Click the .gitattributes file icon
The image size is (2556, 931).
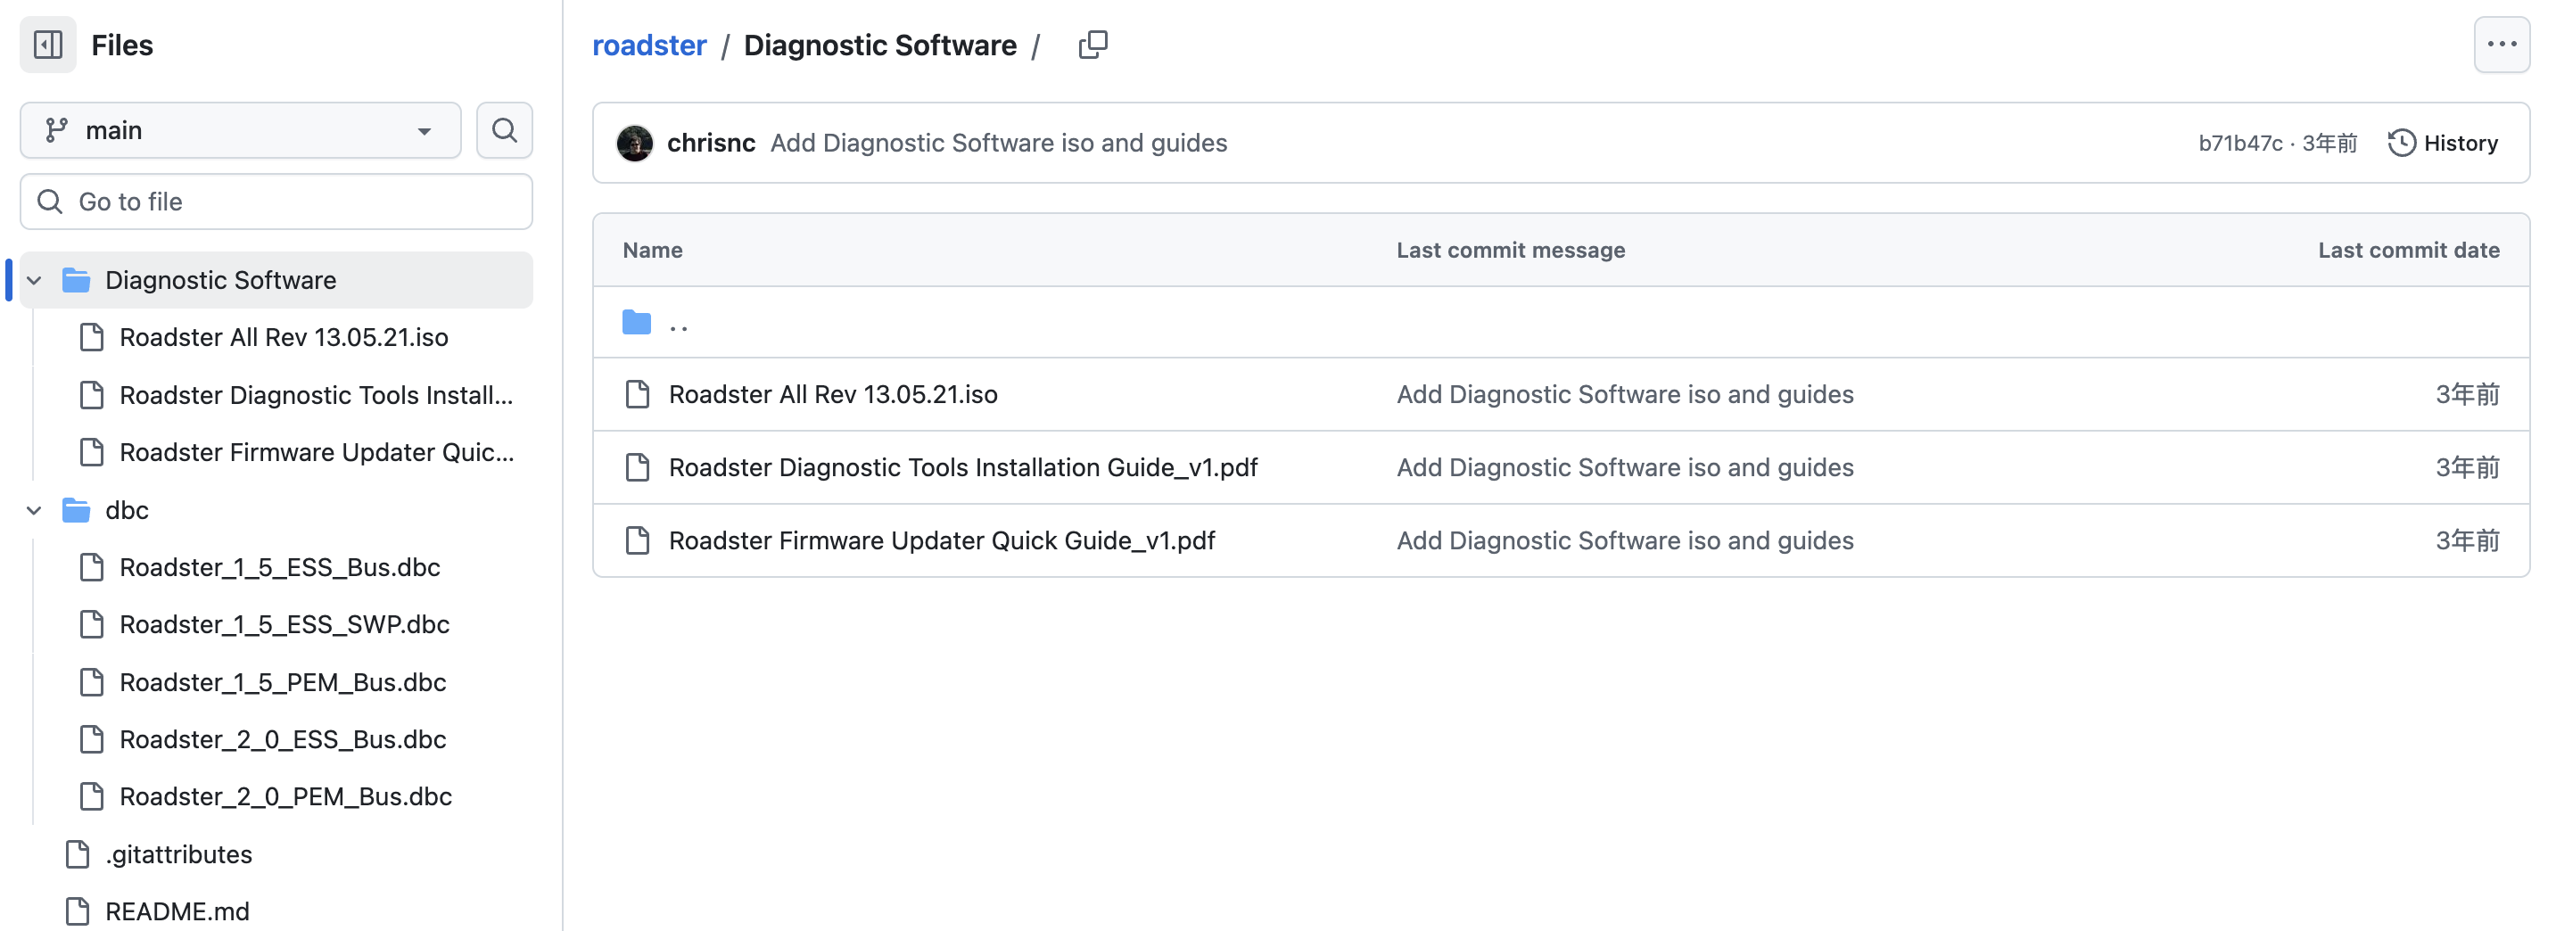(78, 854)
